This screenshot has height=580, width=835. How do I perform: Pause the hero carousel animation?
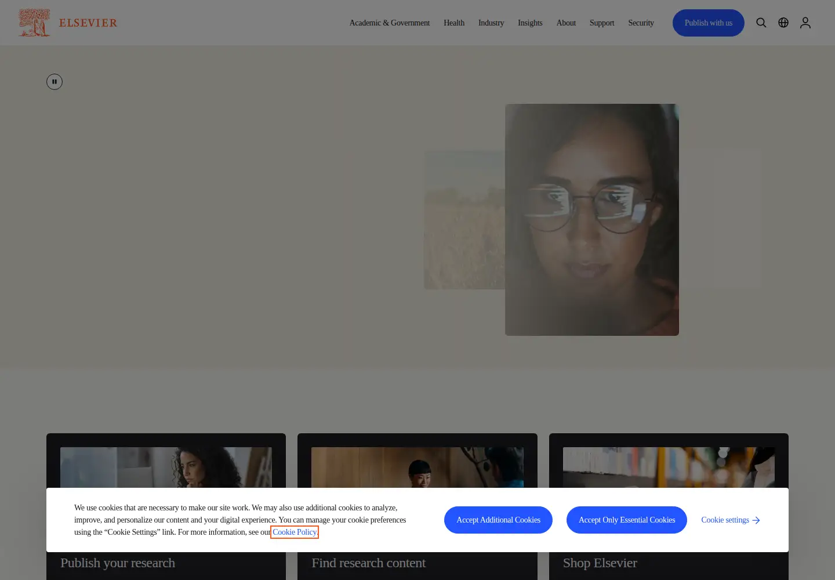click(x=55, y=82)
